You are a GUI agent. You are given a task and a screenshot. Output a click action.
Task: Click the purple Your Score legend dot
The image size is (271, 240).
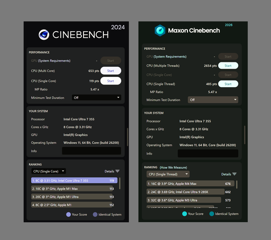point(69,214)
